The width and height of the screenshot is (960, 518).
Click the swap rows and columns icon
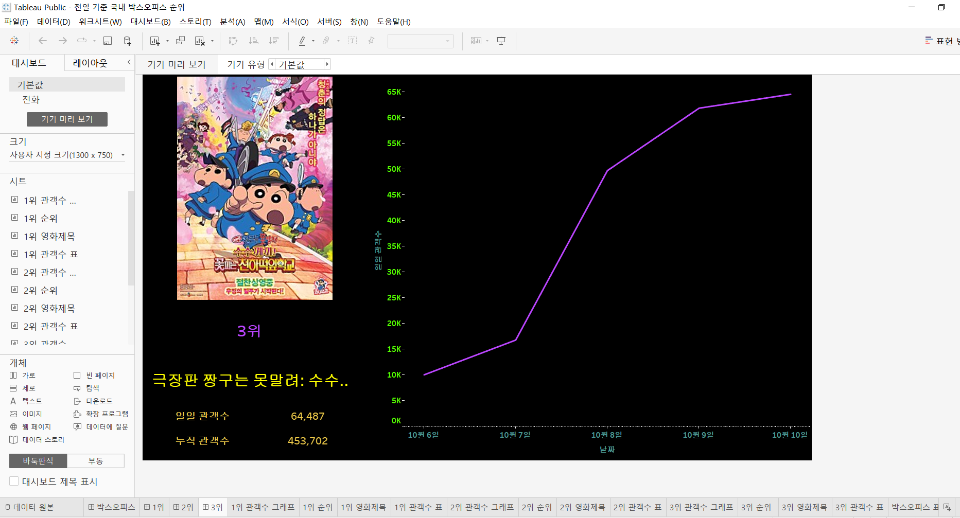tap(233, 41)
